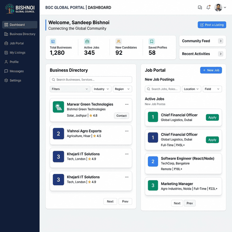Click the Active Jobs count 345
Screen dimensions: 232x232
pyautogui.click(x=90, y=53)
